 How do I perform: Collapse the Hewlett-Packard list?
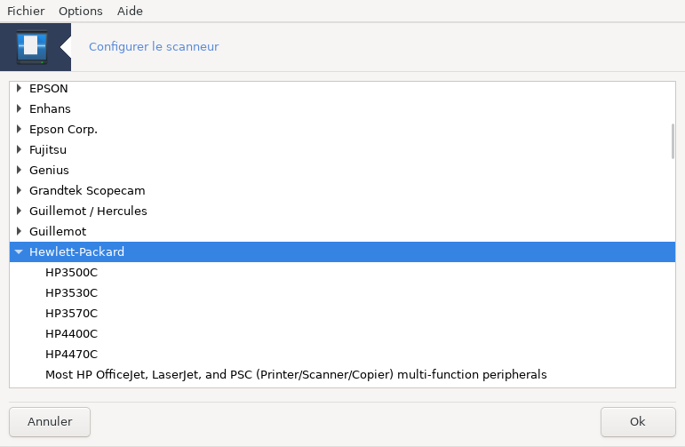pyautogui.click(x=20, y=252)
